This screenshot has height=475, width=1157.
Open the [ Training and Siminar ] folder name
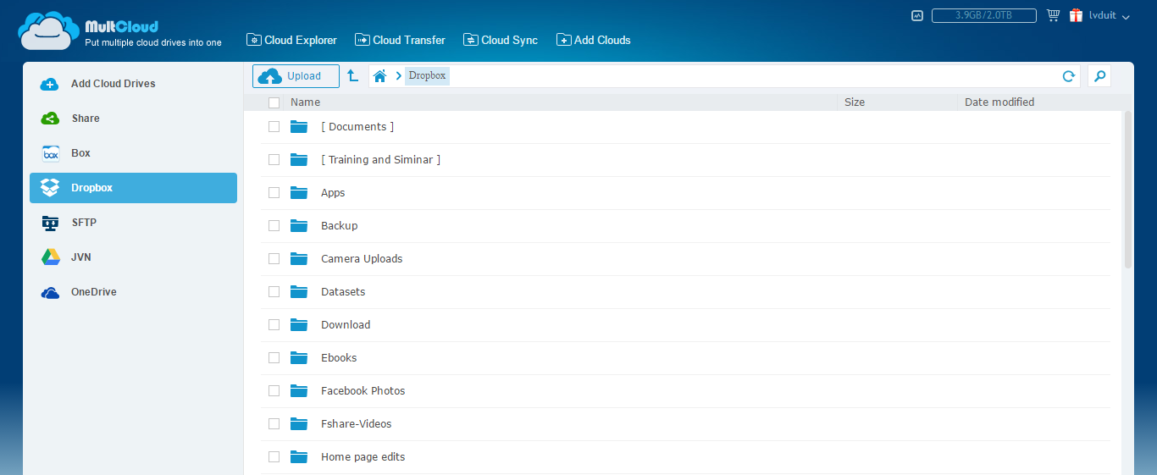pos(381,159)
